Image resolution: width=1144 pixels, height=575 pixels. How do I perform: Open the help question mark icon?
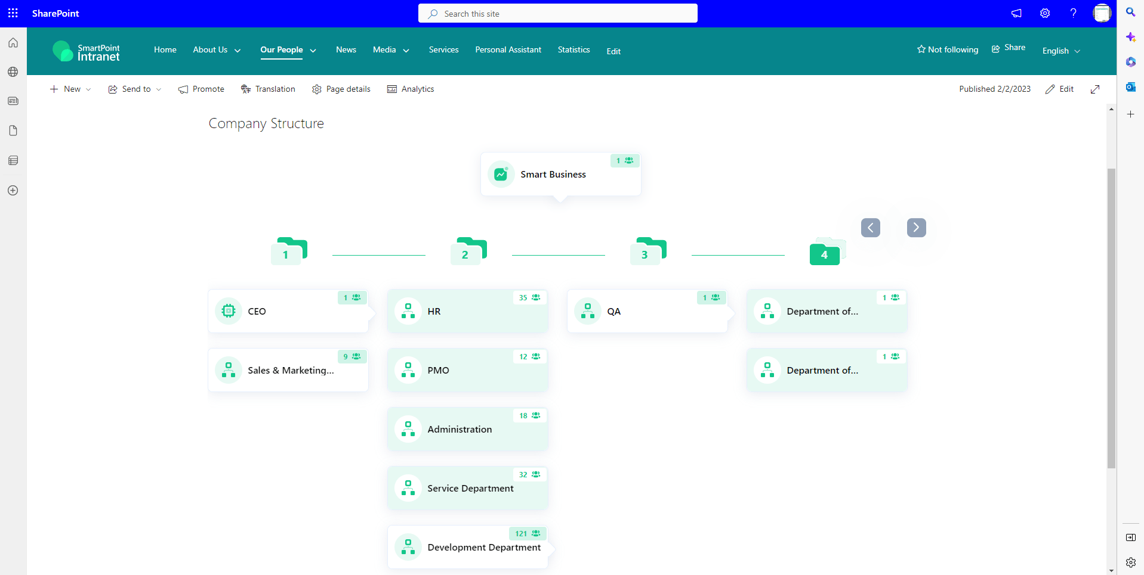click(x=1073, y=13)
